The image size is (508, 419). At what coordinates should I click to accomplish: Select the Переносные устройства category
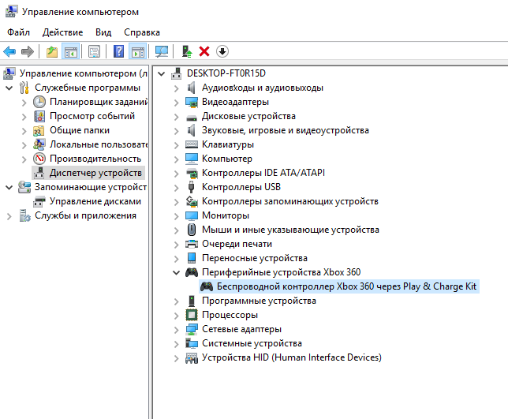point(255,258)
